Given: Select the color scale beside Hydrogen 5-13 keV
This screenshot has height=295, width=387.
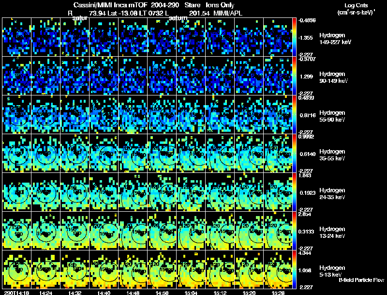Looking at the screenshot, I should 294,270.
